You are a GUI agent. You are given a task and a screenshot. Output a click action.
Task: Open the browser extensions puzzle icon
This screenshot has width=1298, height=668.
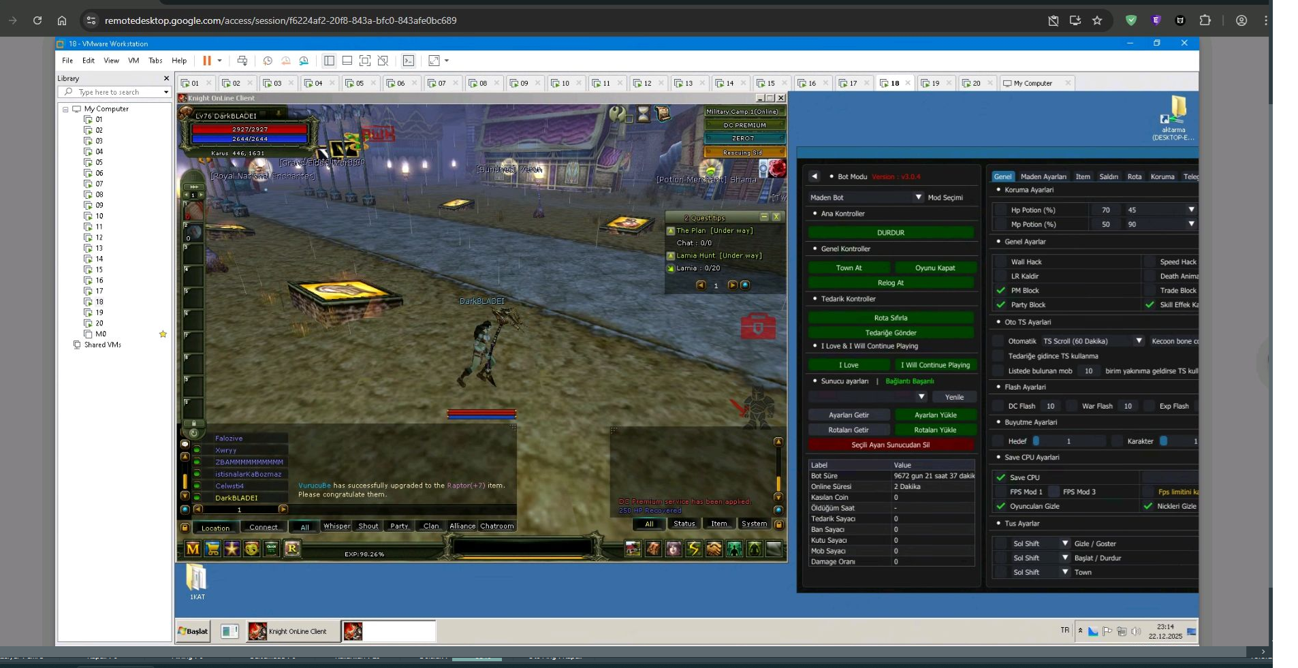click(x=1205, y=20)
